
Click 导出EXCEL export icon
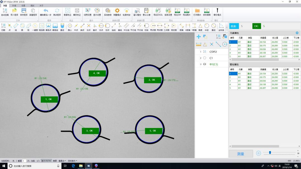coord(158,12)
